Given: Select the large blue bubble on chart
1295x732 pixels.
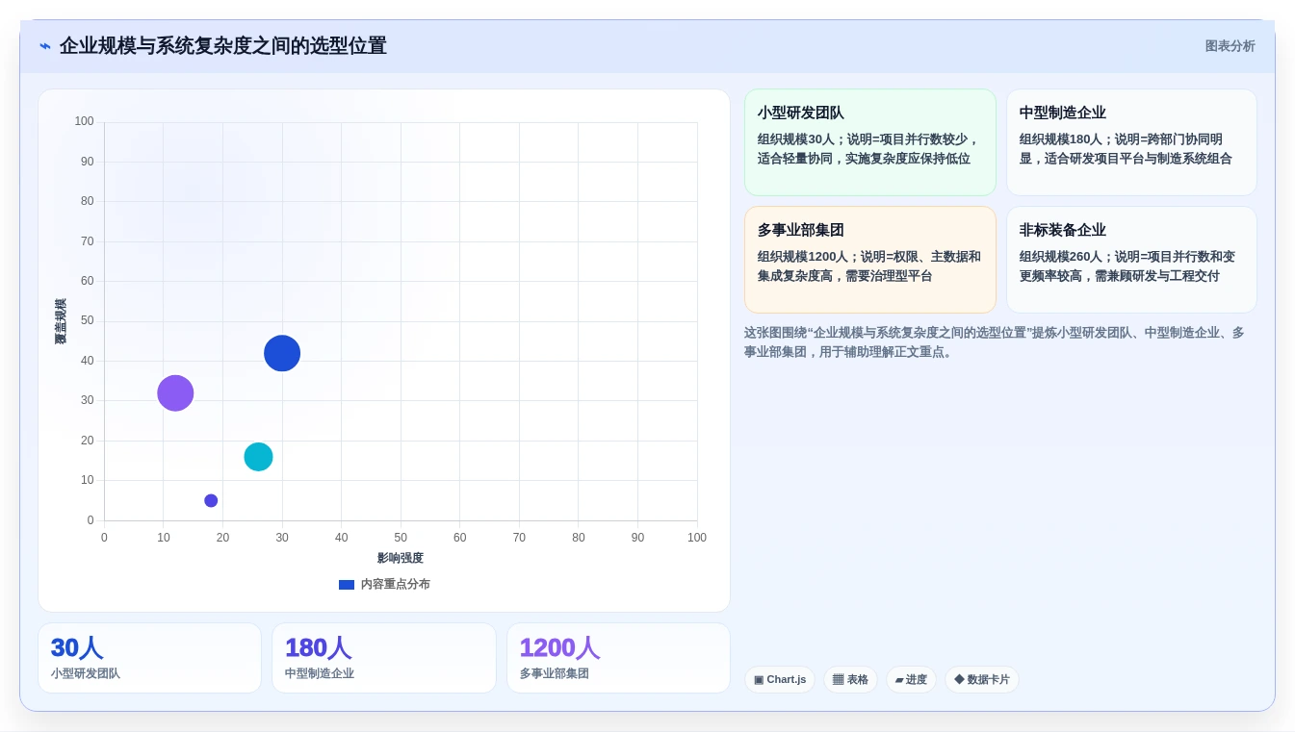Looking at the screenshot, I should [282, 353].
